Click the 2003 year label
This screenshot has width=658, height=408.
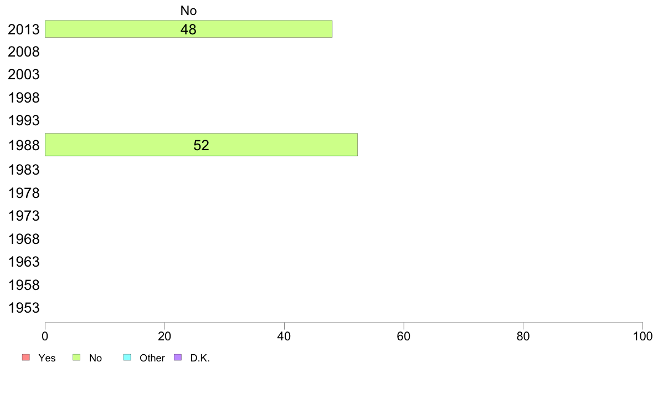click(24, 75)
